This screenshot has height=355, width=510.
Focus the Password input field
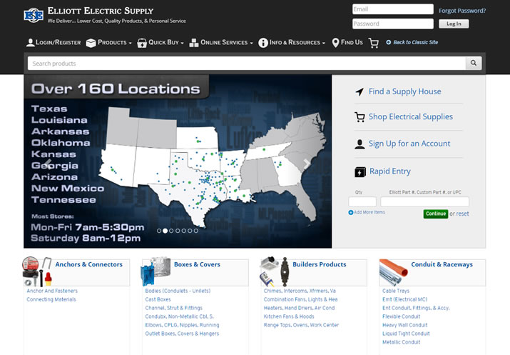[393, 24]
